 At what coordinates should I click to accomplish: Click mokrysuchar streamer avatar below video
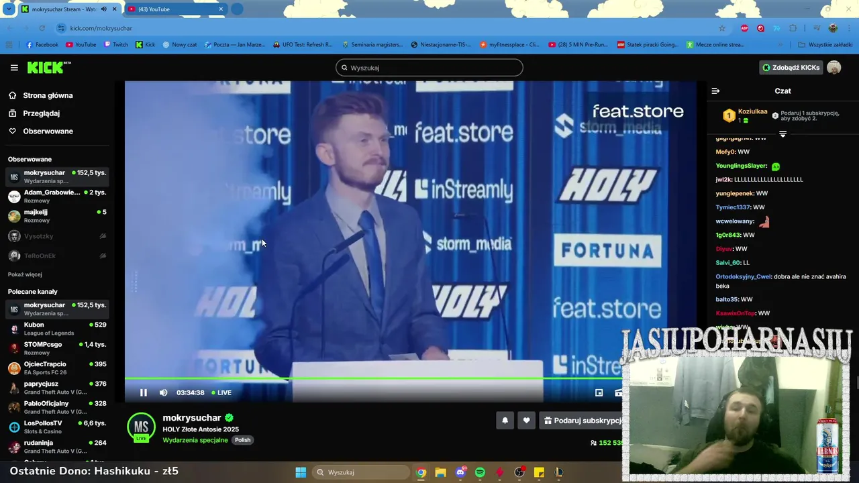(141, 427)
